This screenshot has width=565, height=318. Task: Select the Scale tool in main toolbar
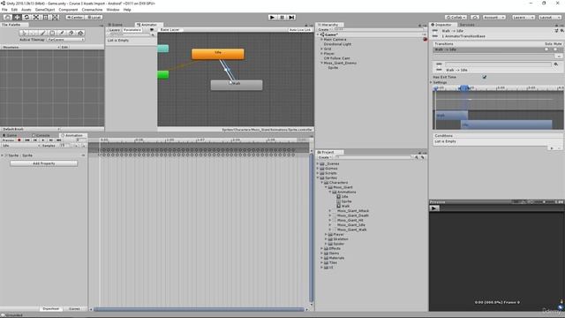(x=36, y=18)
